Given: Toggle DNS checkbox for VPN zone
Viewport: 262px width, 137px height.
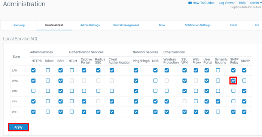Looking at the screenshot, I should point(155,101).
